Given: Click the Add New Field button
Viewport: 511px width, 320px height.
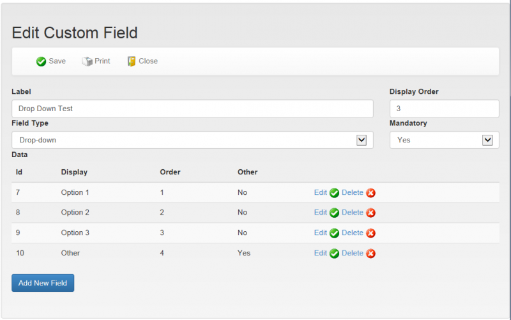Looking at the screenshot, I should (43, 283).
